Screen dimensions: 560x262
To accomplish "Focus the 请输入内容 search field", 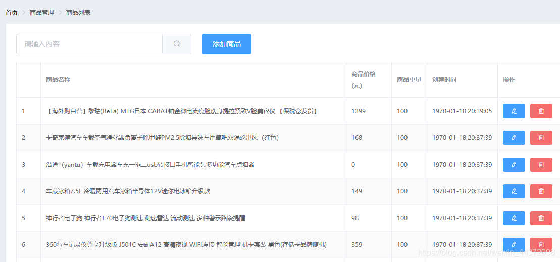I will [x=89, y=44].
